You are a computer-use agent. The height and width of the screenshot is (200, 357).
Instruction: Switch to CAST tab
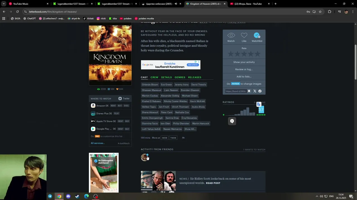coord(144,77)
